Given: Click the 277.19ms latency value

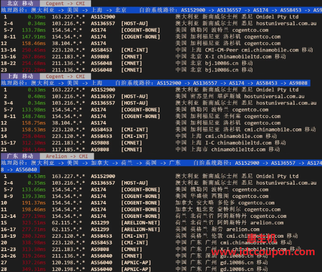Looking at the screenshot, I should [x=34, y=216].
